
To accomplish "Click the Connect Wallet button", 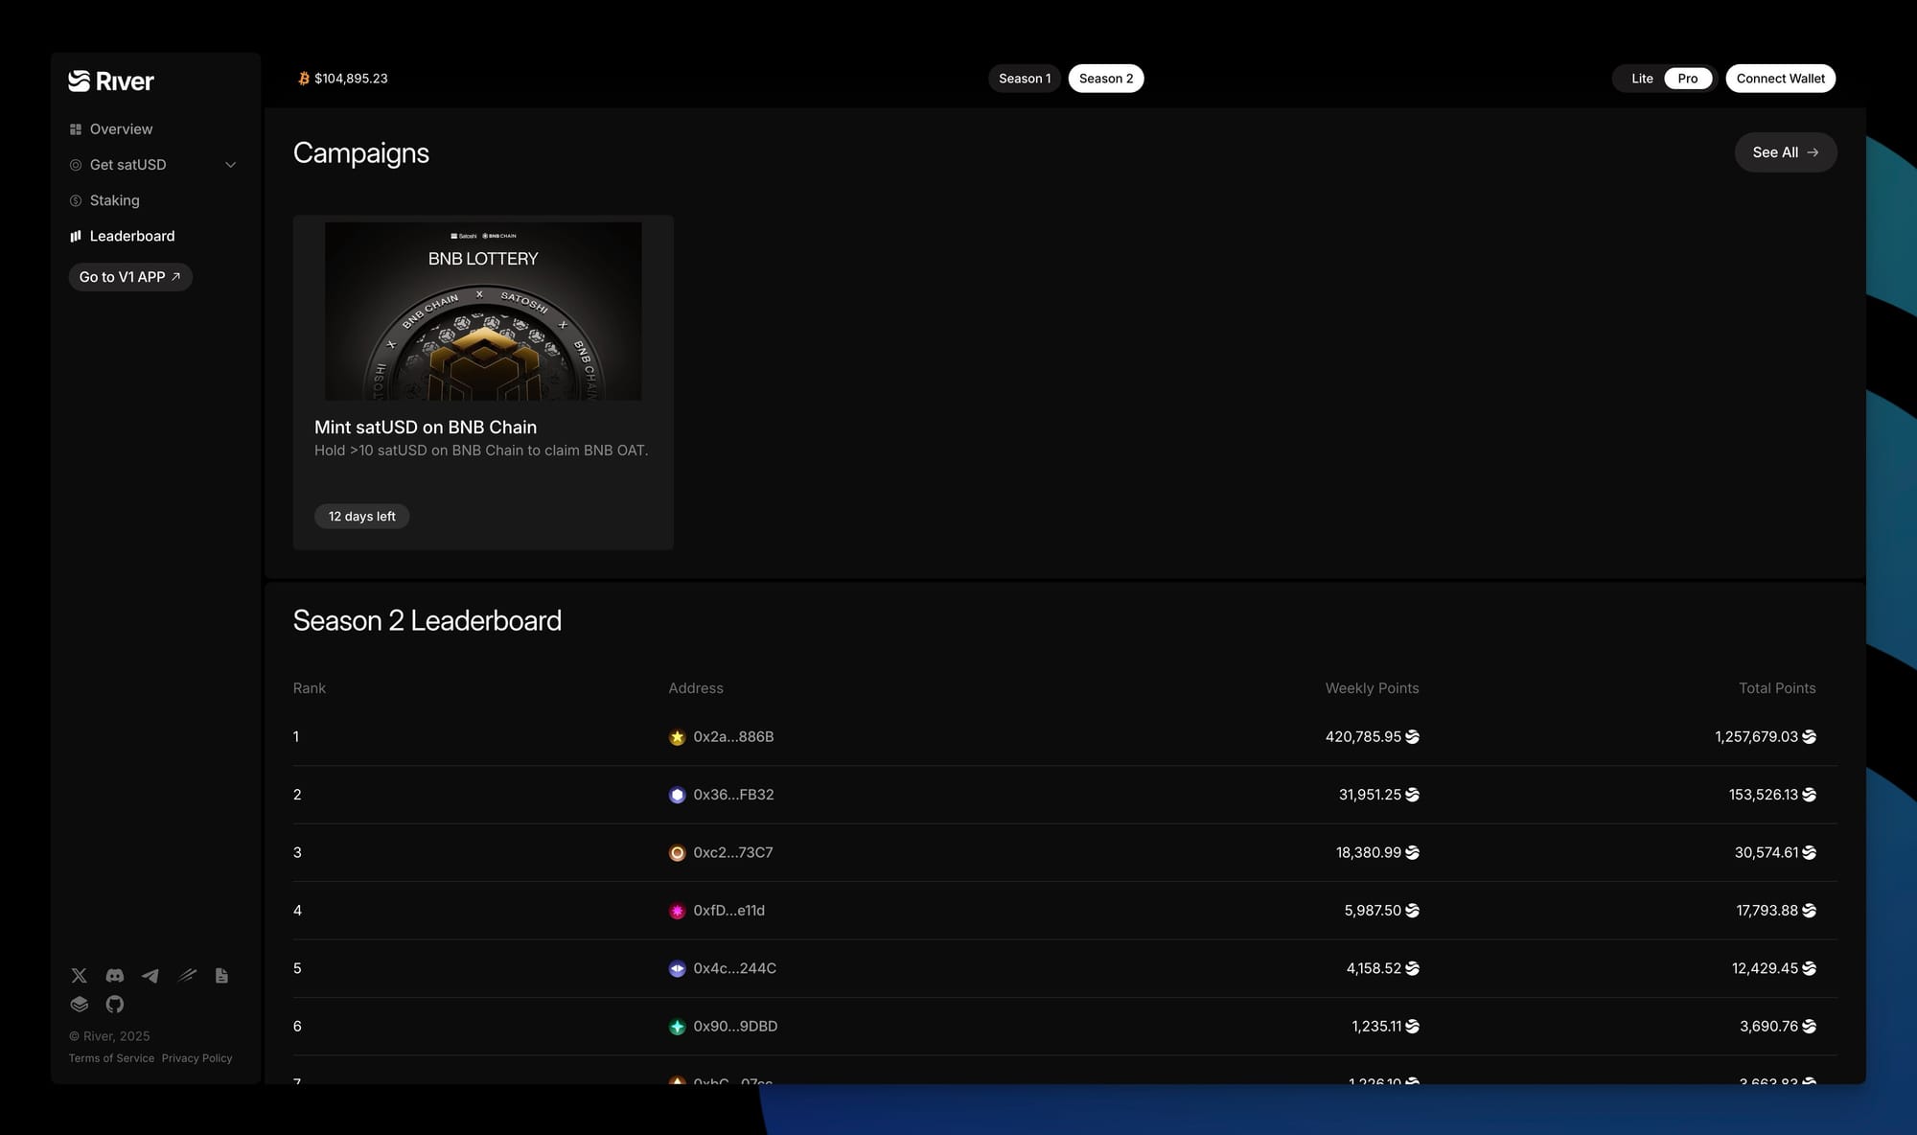I will pos(1781,79).
